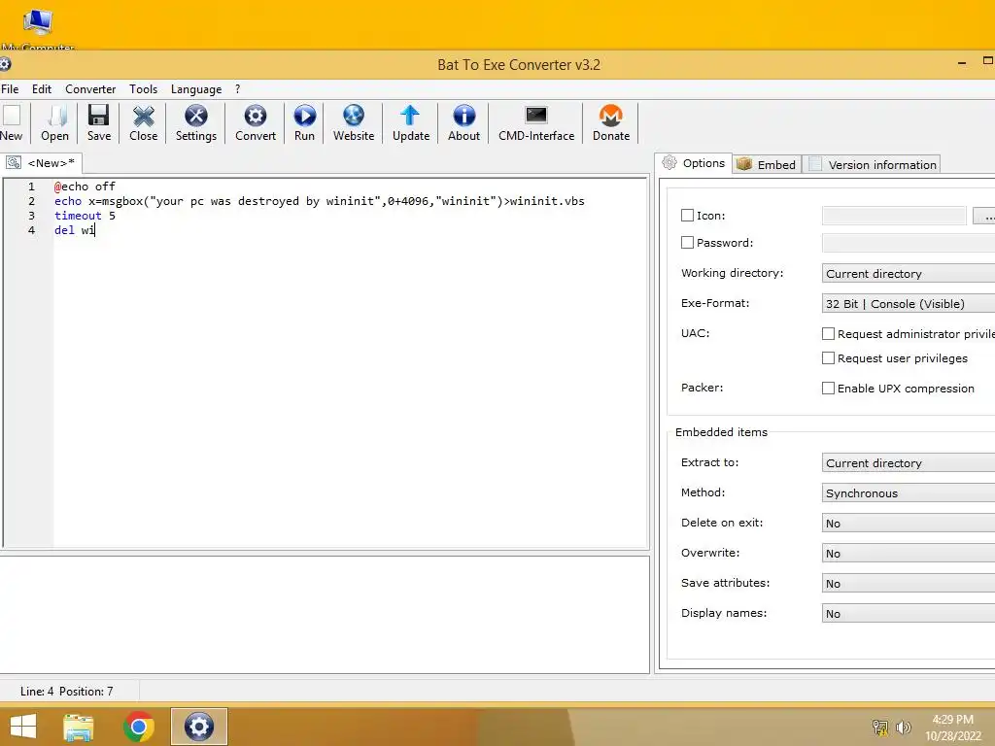Image resolution: width=995 pixels, height=746 pixels.
Task: Open the Language menu
Action: coord(196,89)
